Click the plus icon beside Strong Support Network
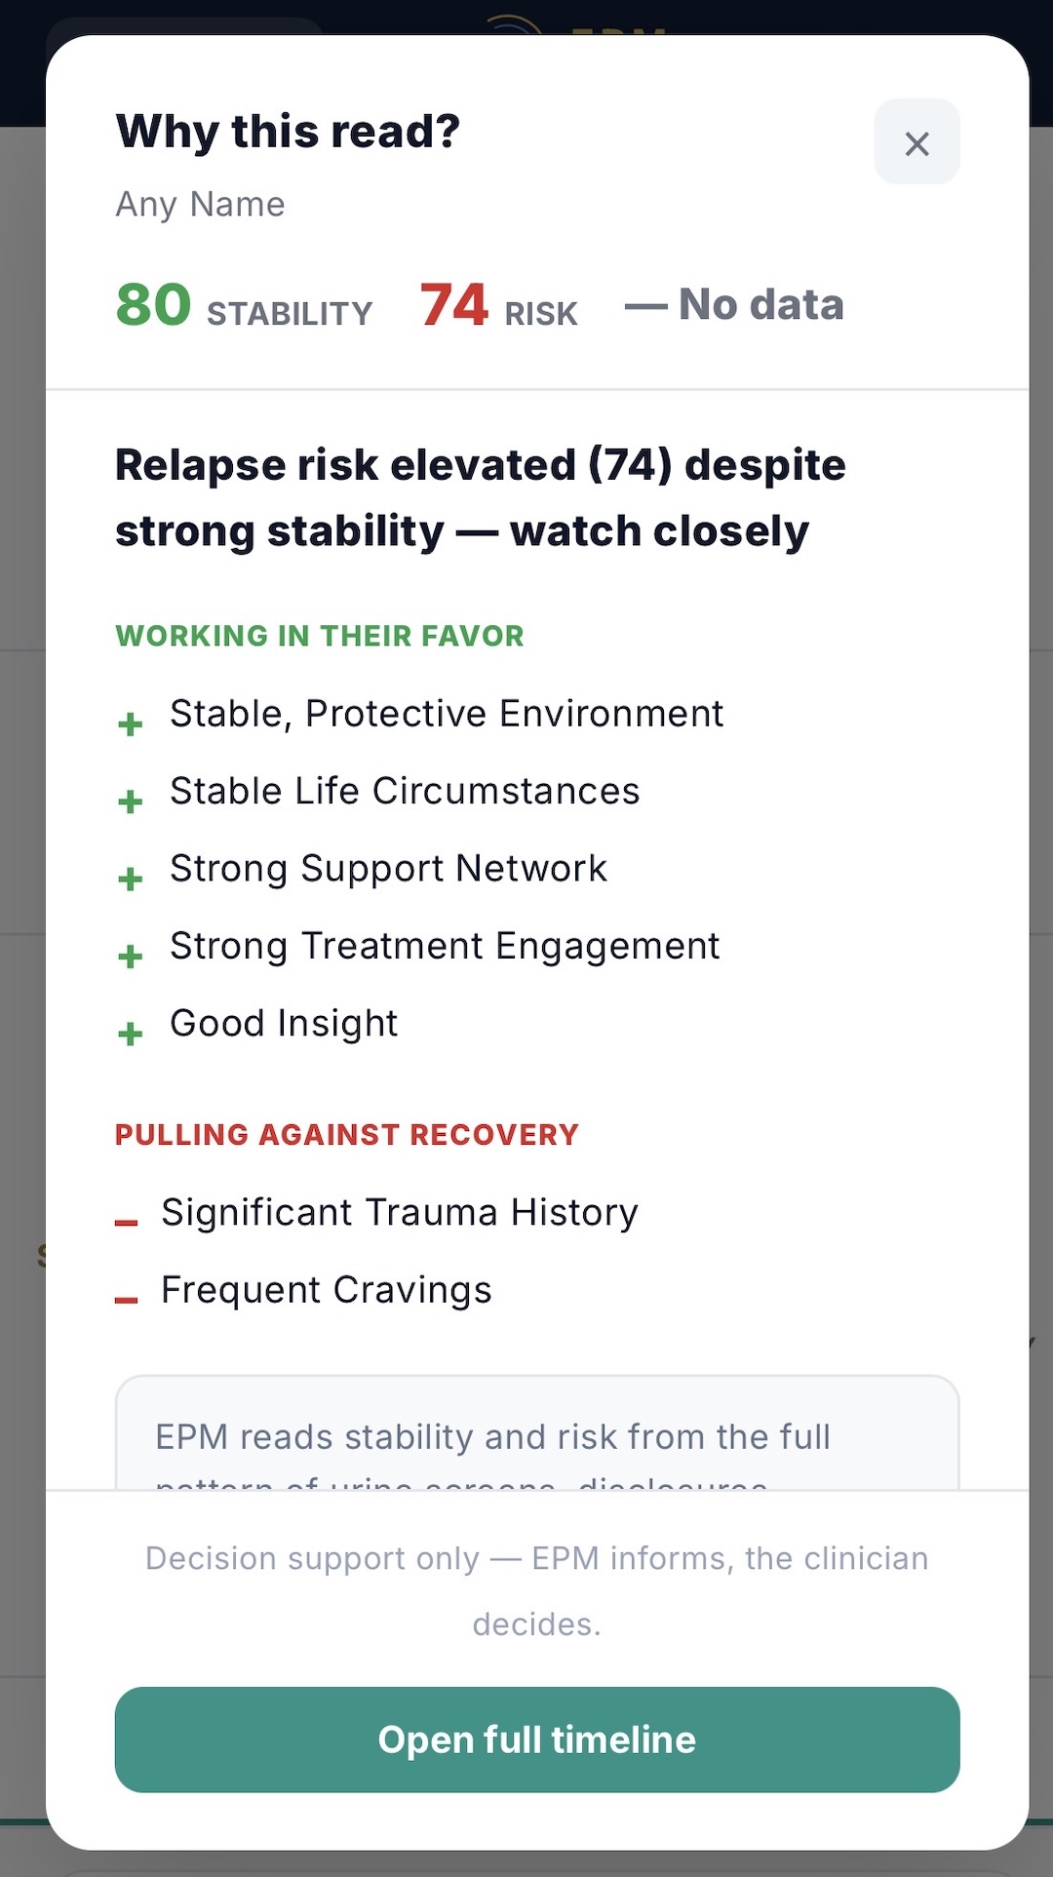Image resolution: width=1053 pixels, height=1877 pixels. click(130, 879)
